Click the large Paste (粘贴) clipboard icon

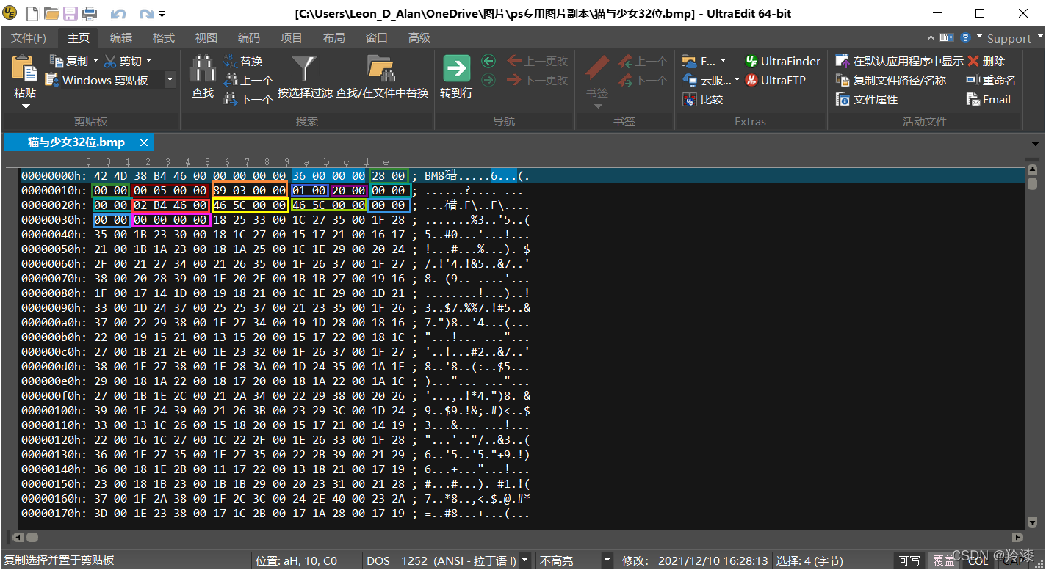coord(25,68)
